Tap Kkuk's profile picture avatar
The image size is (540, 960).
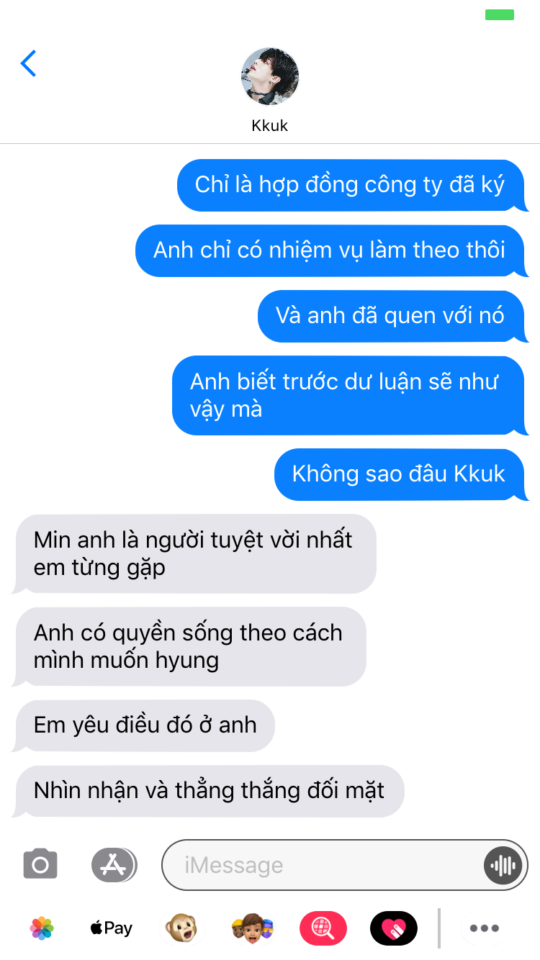pos(269,76)
